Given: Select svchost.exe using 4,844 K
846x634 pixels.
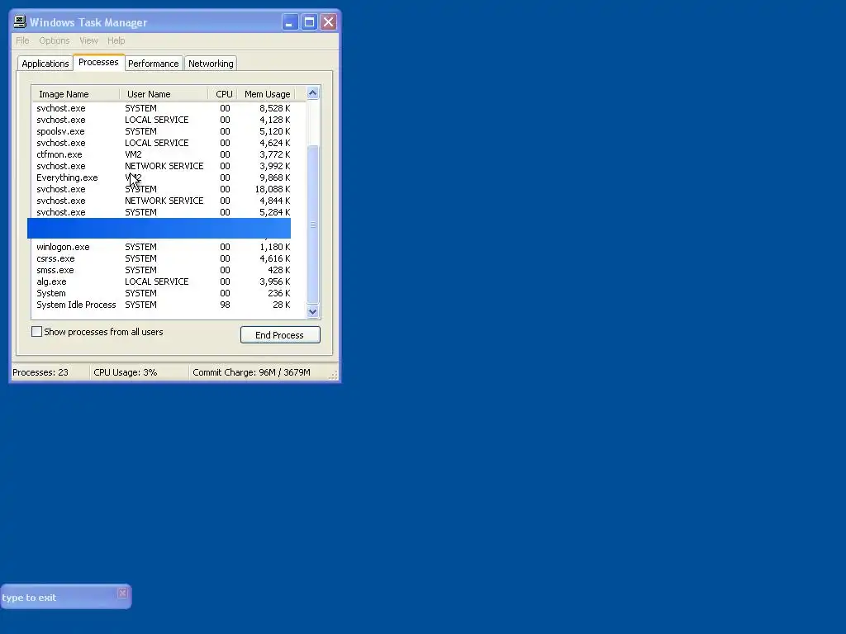Looking at the screenshot, I should (x=163, y=201).
